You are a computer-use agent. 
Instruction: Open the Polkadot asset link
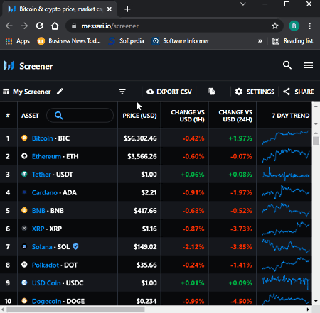point(46,265)
